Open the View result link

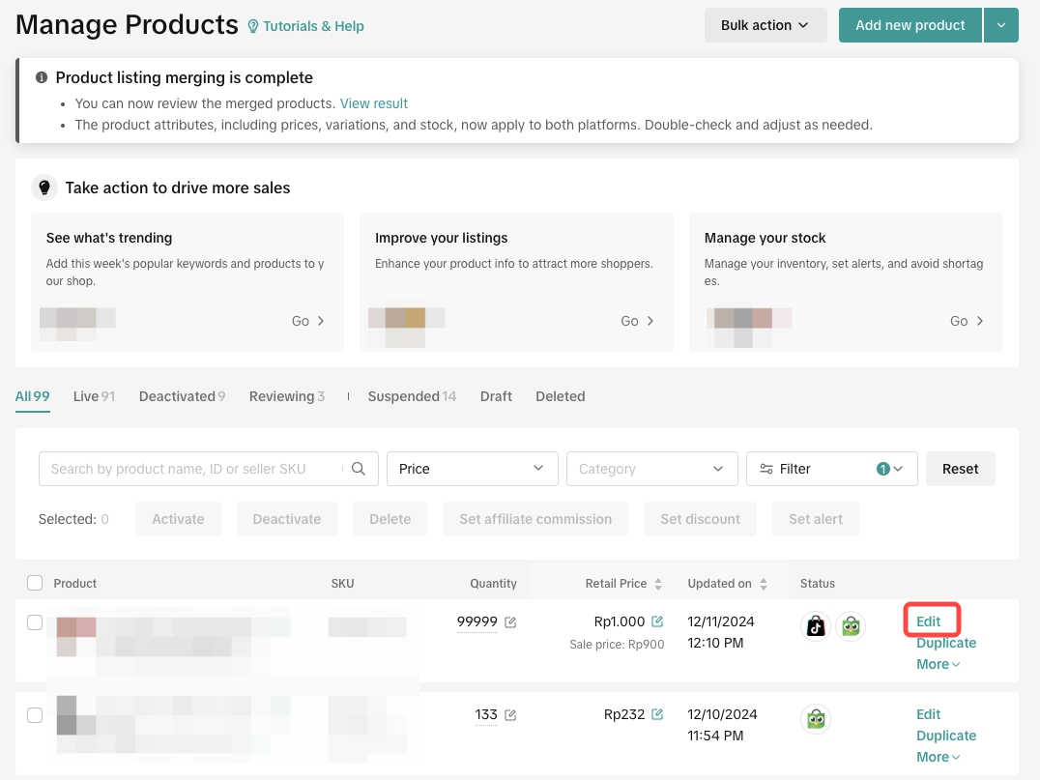point(374,103)
